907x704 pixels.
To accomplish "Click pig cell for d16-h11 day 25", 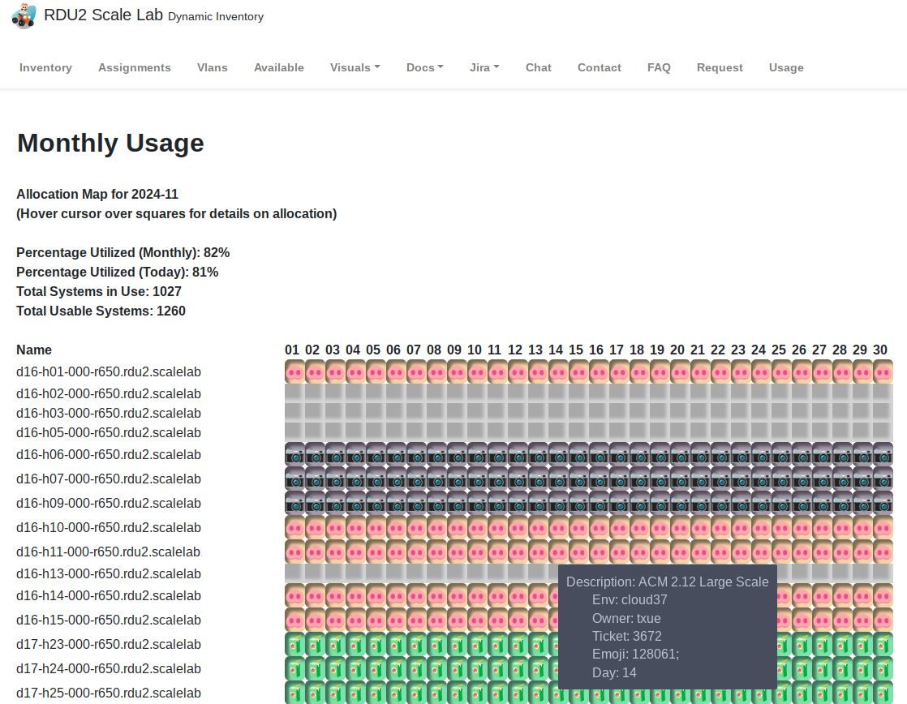I will 781,552.
